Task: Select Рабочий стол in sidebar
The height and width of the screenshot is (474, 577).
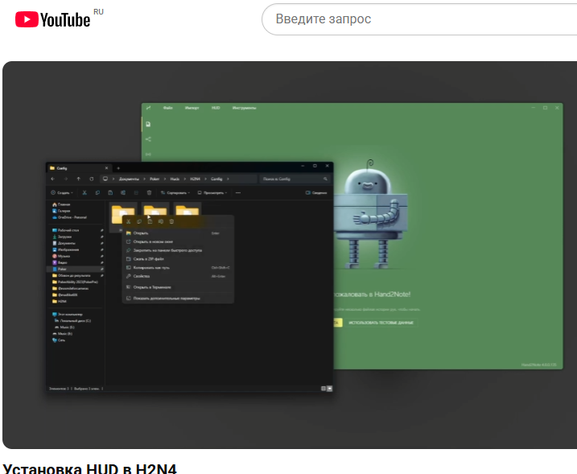Action: click(65, 230)
